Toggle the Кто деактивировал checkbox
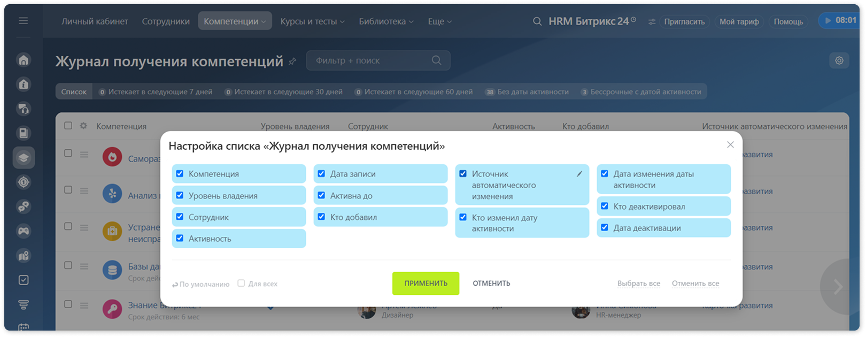Image resolution: width=866 pixels, height=337 pixels. point(605,206)
